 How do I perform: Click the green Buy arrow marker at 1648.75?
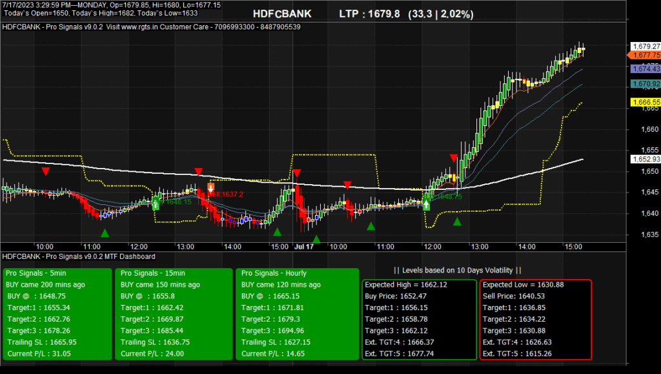(426, 205)
